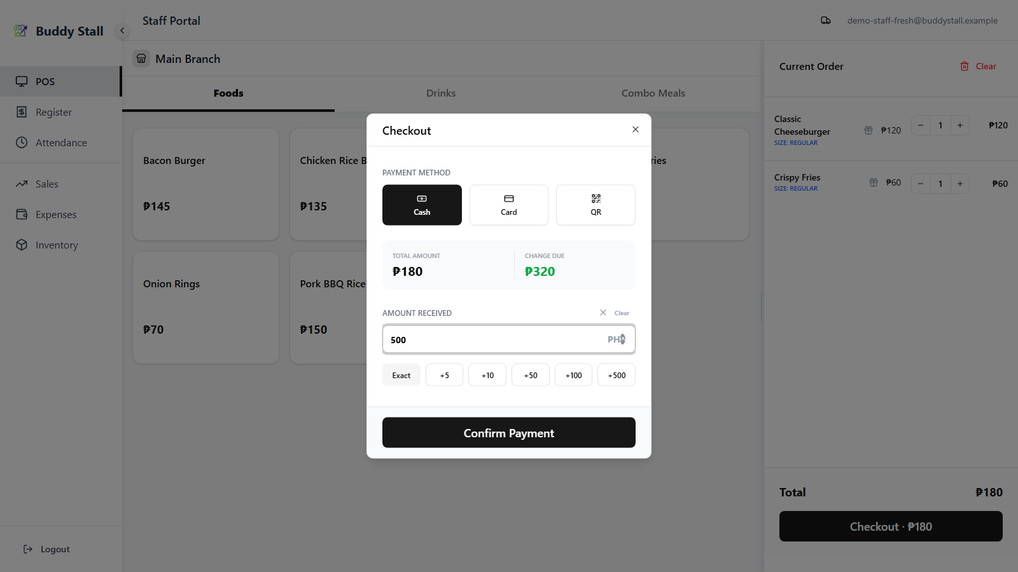The image size is (1018, 572).
Task: Add 5 with the +5 button
Action: (x=444, y=375)
